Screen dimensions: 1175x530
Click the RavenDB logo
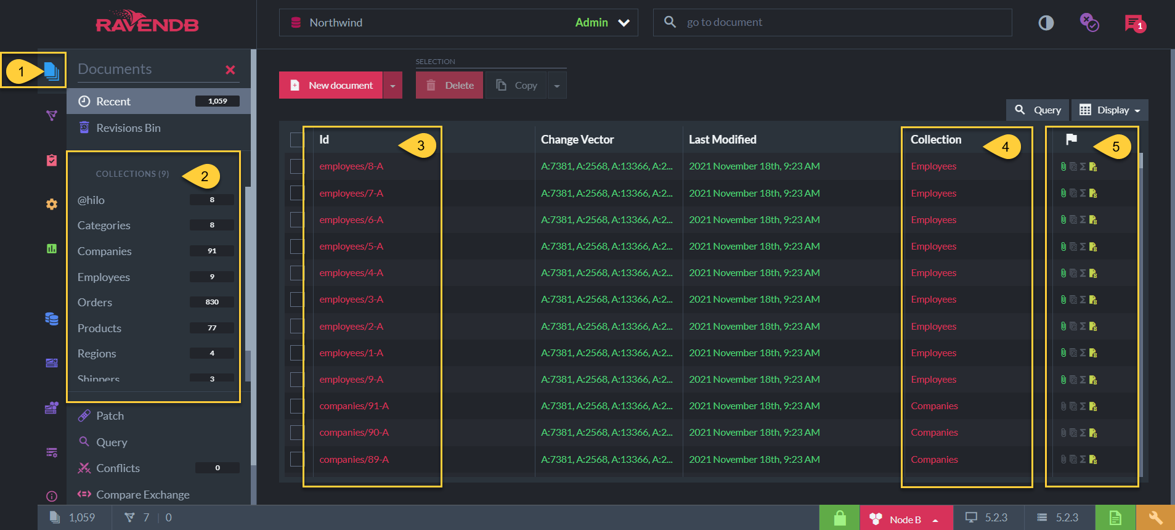pyautogui.click(x=147, y=22)
